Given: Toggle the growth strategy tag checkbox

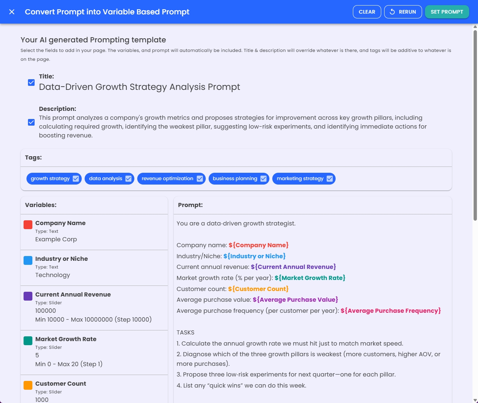Looking at the screenshot, I should click(x=76, y=179).
